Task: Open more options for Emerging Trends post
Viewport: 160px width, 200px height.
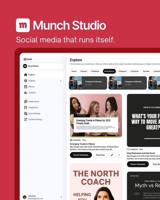Action: pyautogui.click(x=119, y=155)
